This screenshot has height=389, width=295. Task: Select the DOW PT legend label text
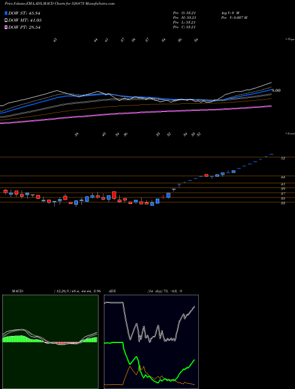(24, 27)
